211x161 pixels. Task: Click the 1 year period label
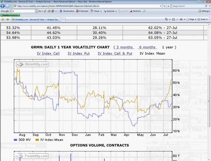167,47
